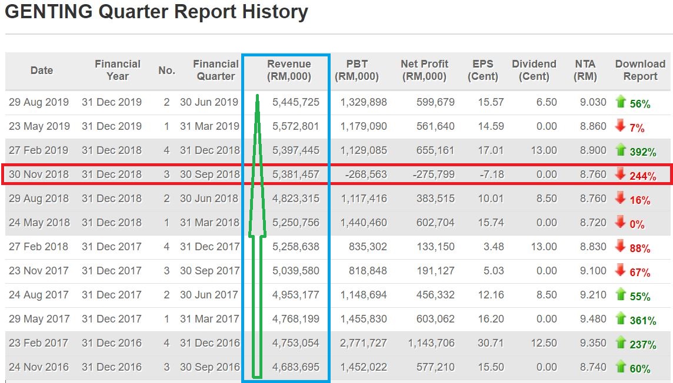Click the No. column header
The height and width of the screenshot is (383, 673).
[166, 70]
